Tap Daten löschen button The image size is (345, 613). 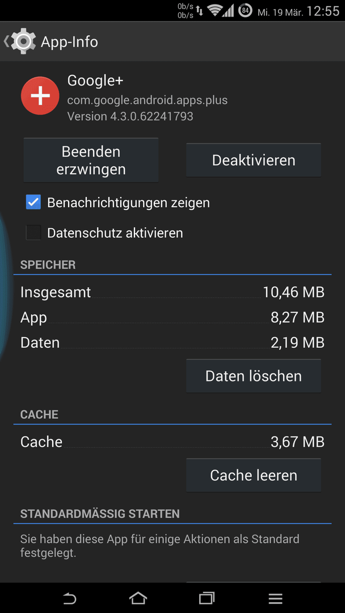(254, 376)
